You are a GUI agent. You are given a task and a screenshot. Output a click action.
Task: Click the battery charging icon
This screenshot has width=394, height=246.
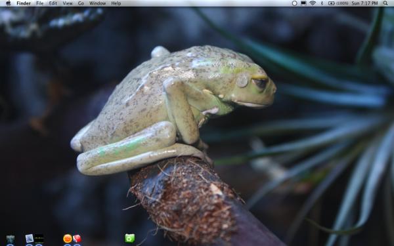332,3
